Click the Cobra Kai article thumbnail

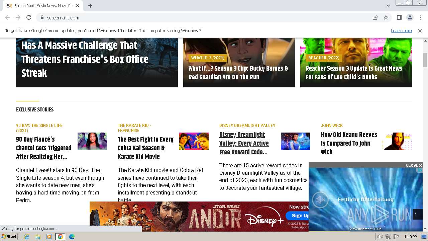click(194, 141)
